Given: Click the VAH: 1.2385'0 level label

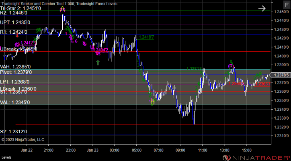Looking at the screenshot, I should click(x=15, y=67).
